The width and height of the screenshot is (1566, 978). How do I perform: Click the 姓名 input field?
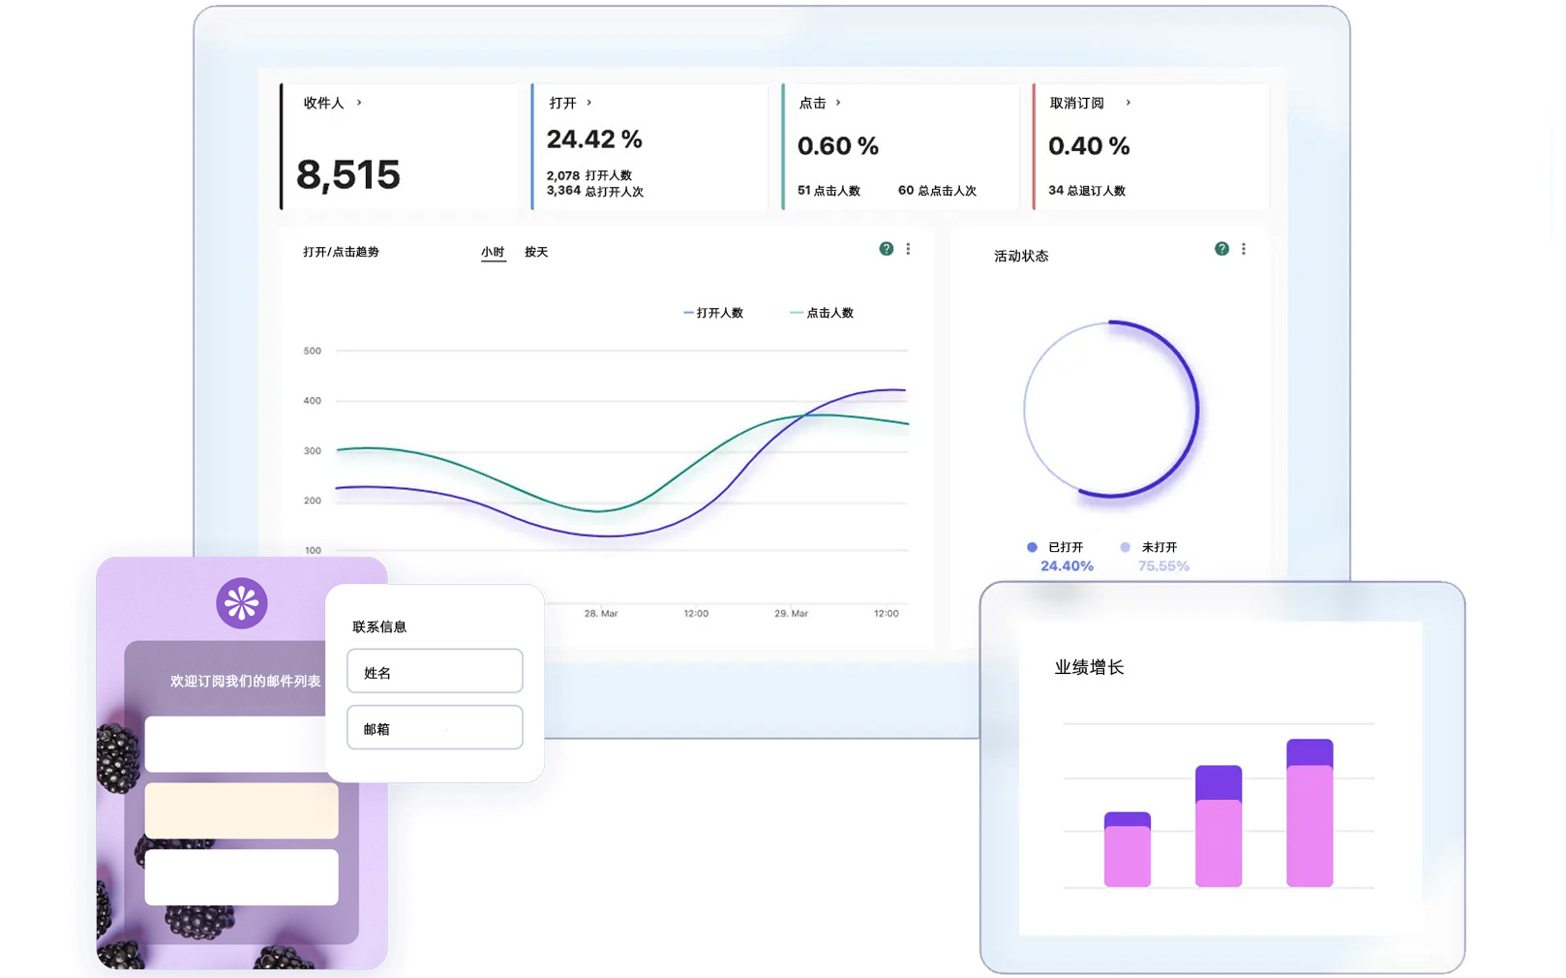pyautogui.click(x=434, y=670)
